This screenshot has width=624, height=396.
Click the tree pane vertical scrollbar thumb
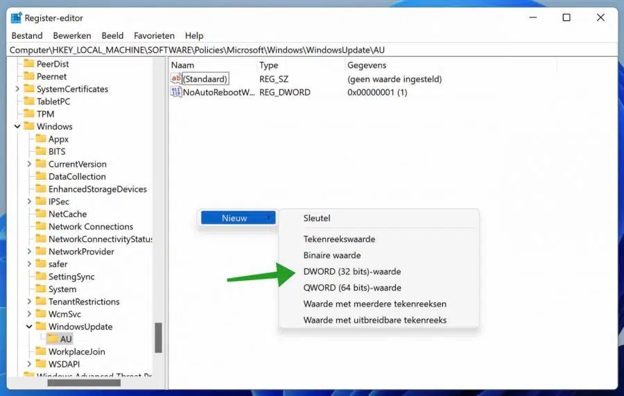(158, 338)
